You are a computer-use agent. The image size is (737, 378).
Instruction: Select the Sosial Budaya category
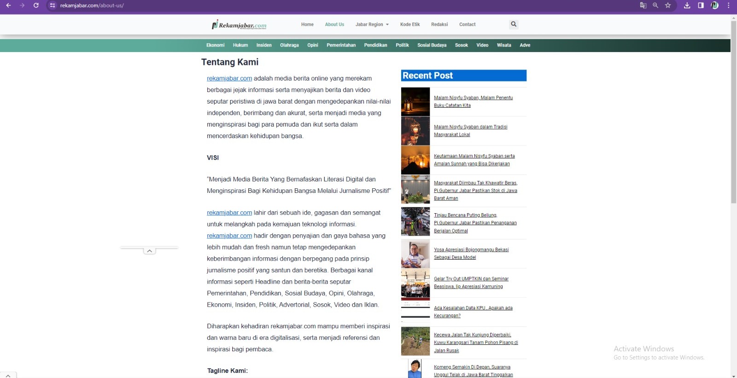click(x=432, y=45)
